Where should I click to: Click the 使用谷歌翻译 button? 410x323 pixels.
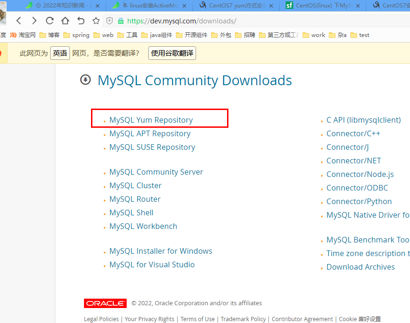pyautogui.click(x=172, y=53)
